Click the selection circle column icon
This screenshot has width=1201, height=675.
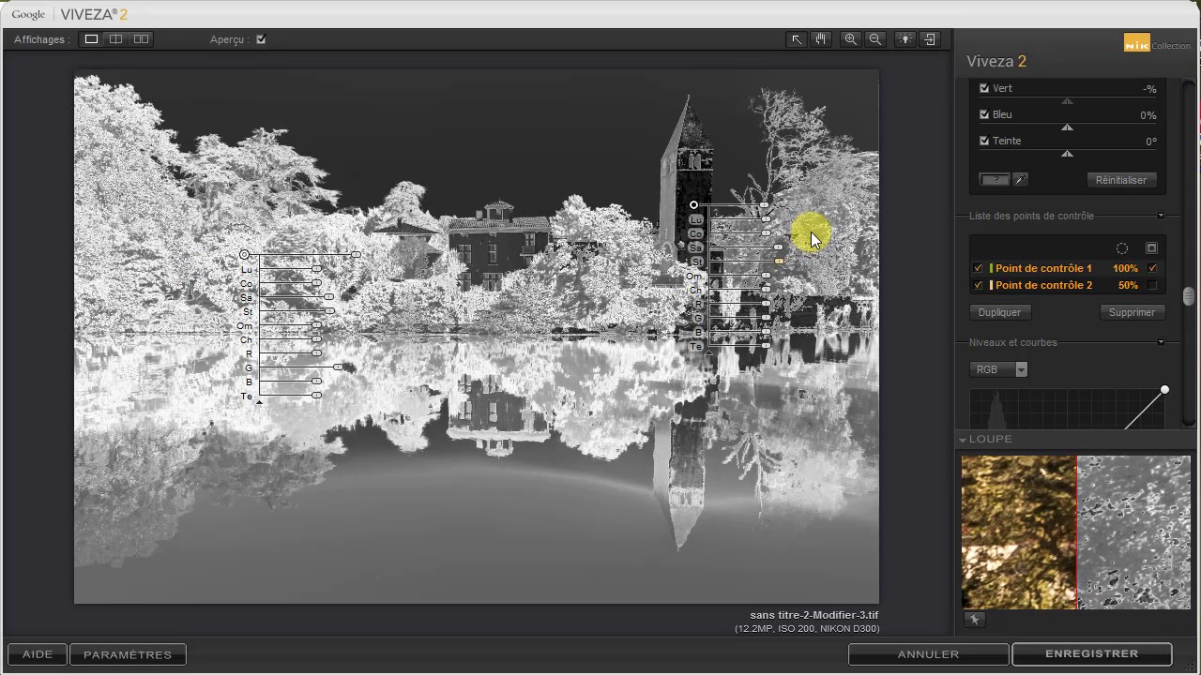pos(1122,248)
